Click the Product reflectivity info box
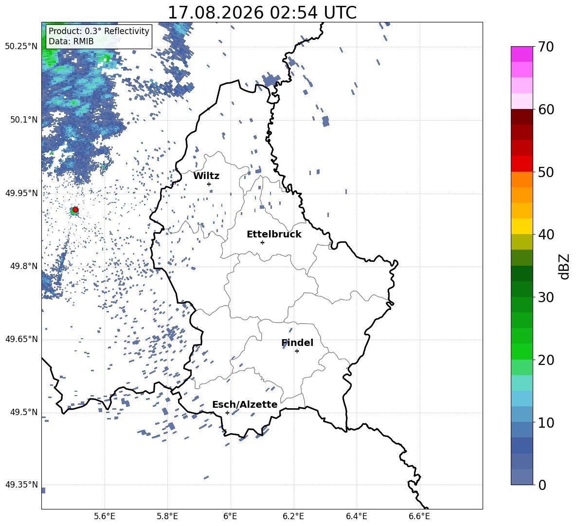 click(99, 36)
